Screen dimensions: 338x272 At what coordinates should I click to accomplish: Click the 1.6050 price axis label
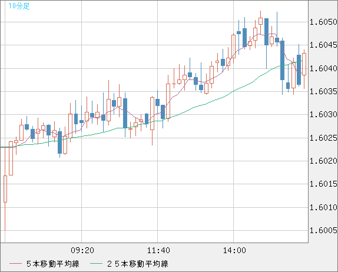tap(323, 22)
